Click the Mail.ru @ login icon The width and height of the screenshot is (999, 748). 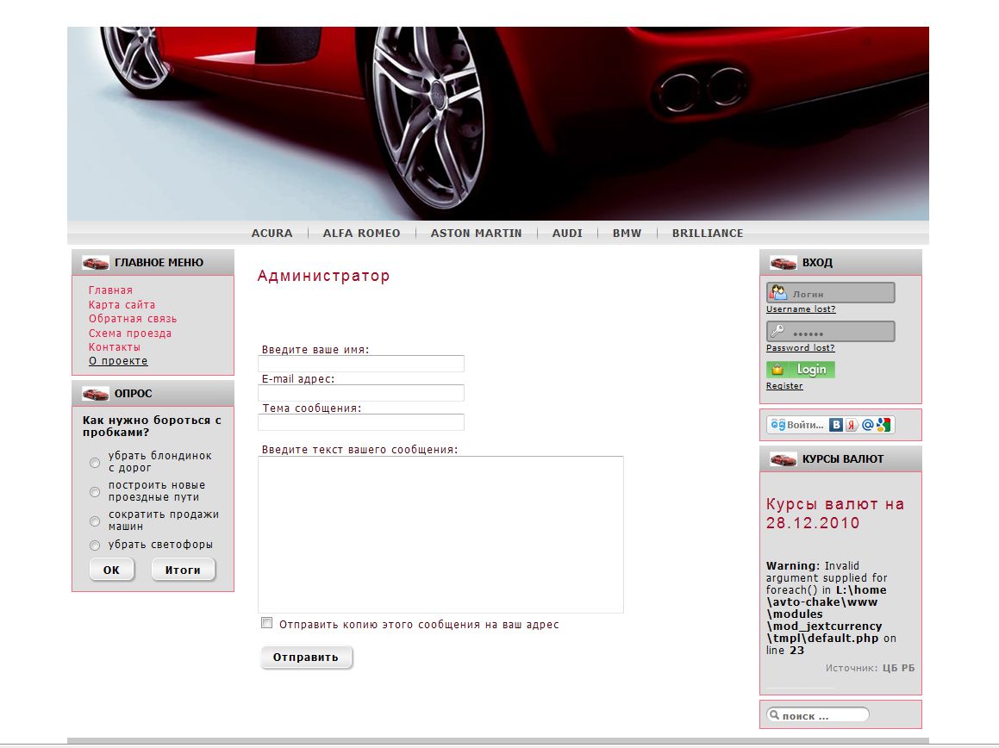(x=867, y=425)
